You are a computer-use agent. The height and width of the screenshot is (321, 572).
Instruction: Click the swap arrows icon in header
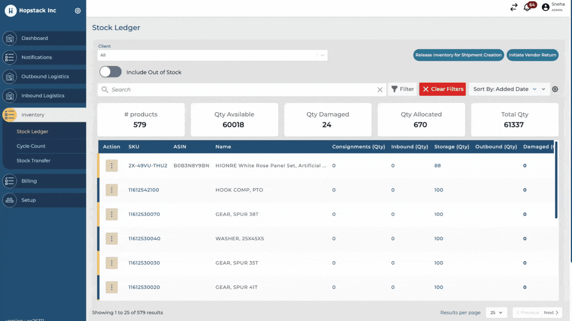click(x=514, y=7)
